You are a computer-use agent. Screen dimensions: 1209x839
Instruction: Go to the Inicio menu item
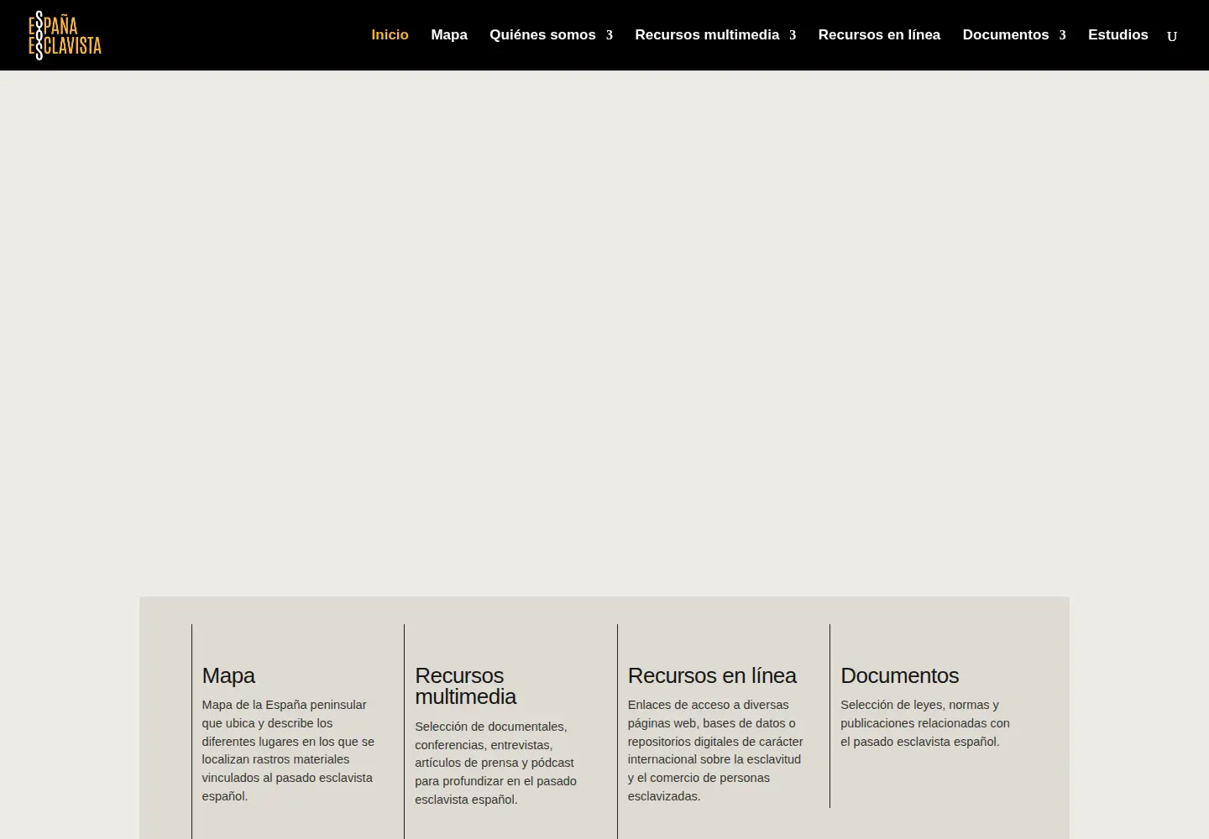[x=390, y=34]
